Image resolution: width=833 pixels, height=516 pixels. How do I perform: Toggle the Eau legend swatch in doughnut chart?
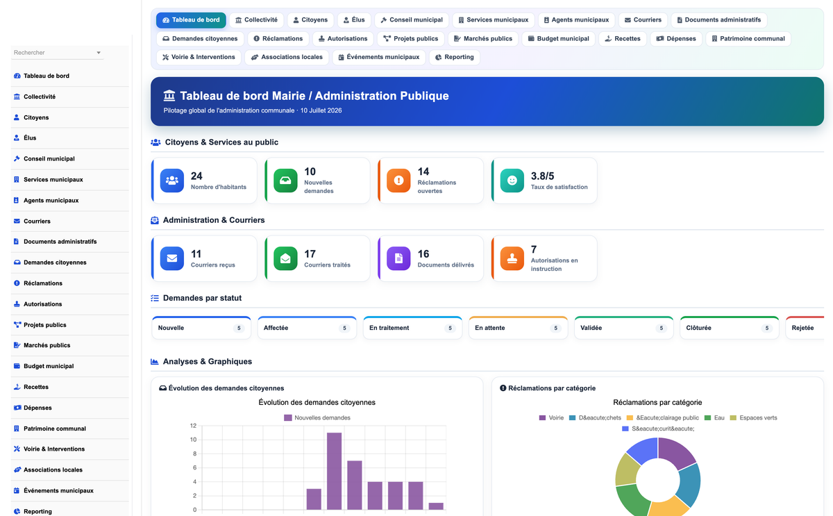point(707,418)
